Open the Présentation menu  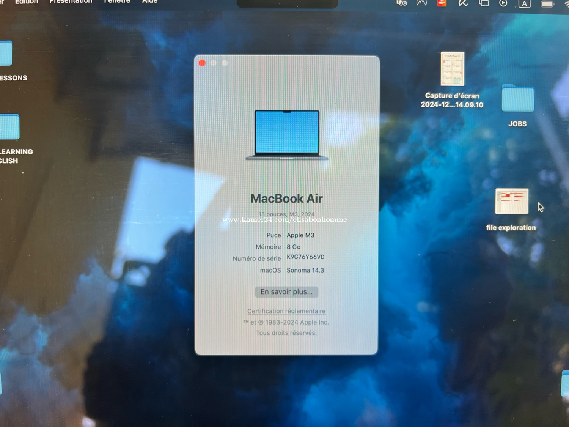click(71, 2)
